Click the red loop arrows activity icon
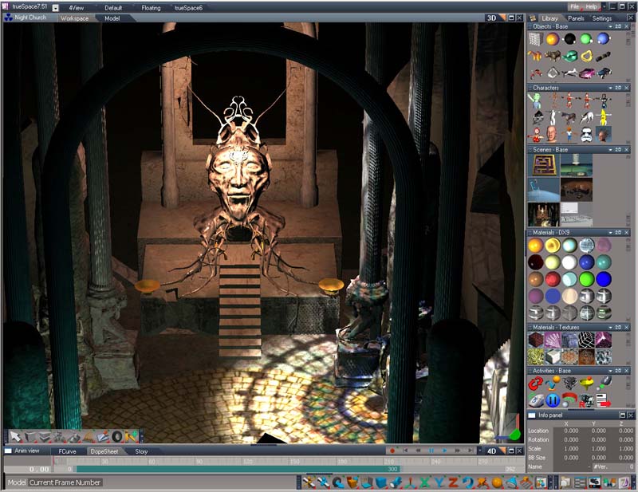This screenshot has width=638, height=492. click(535, 384)
